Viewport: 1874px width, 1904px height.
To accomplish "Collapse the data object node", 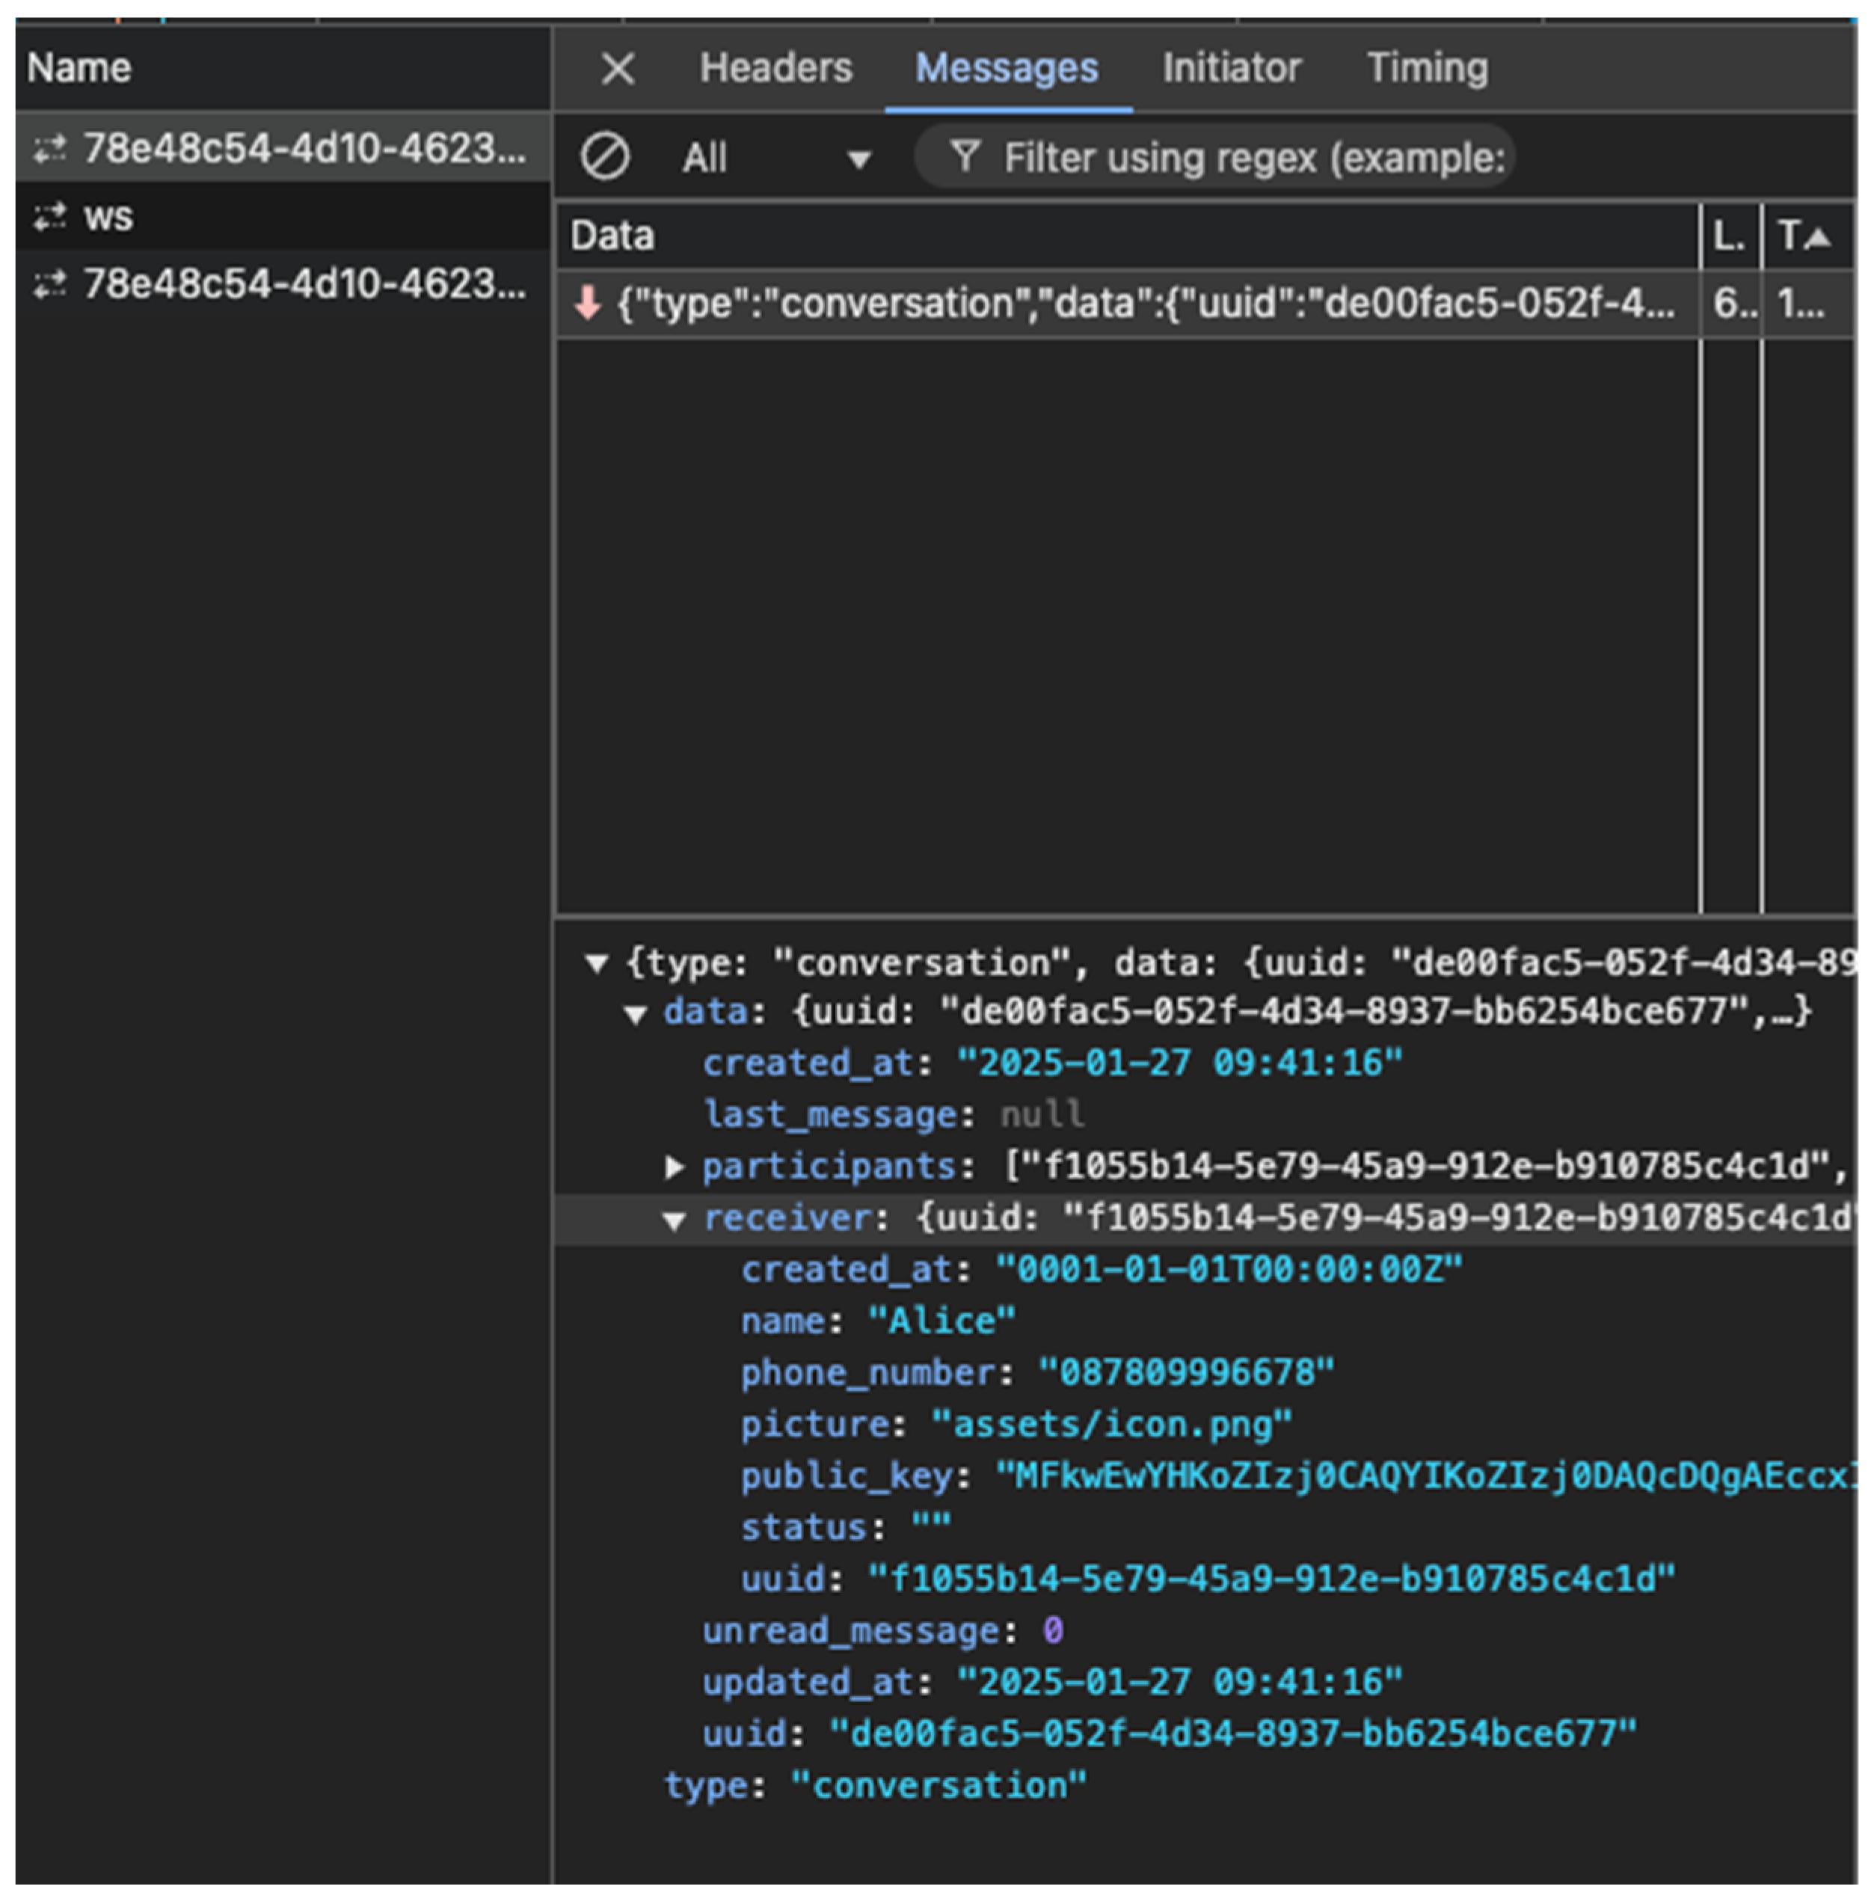I will (636, 1014).
